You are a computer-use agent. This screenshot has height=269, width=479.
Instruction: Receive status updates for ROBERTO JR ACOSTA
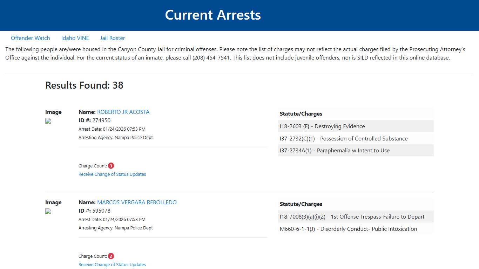[112, 174]
